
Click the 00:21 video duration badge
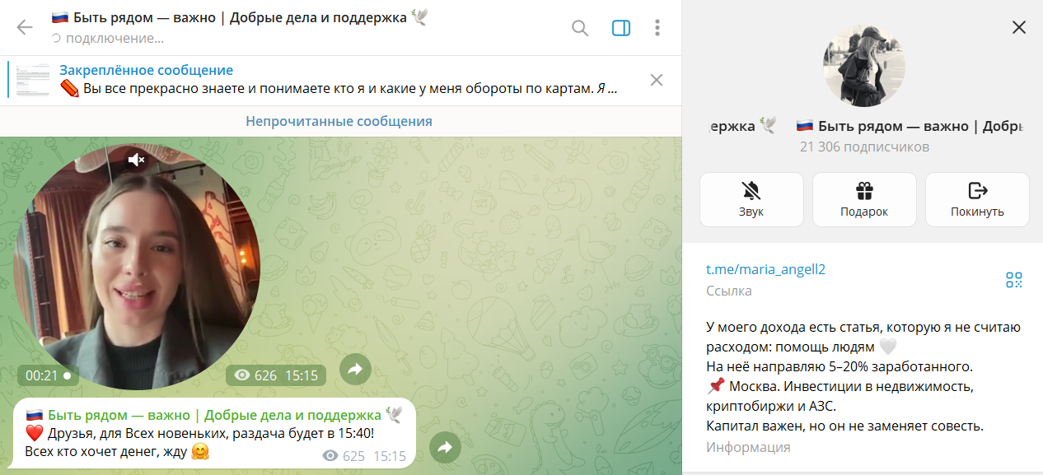coord(48,375)
